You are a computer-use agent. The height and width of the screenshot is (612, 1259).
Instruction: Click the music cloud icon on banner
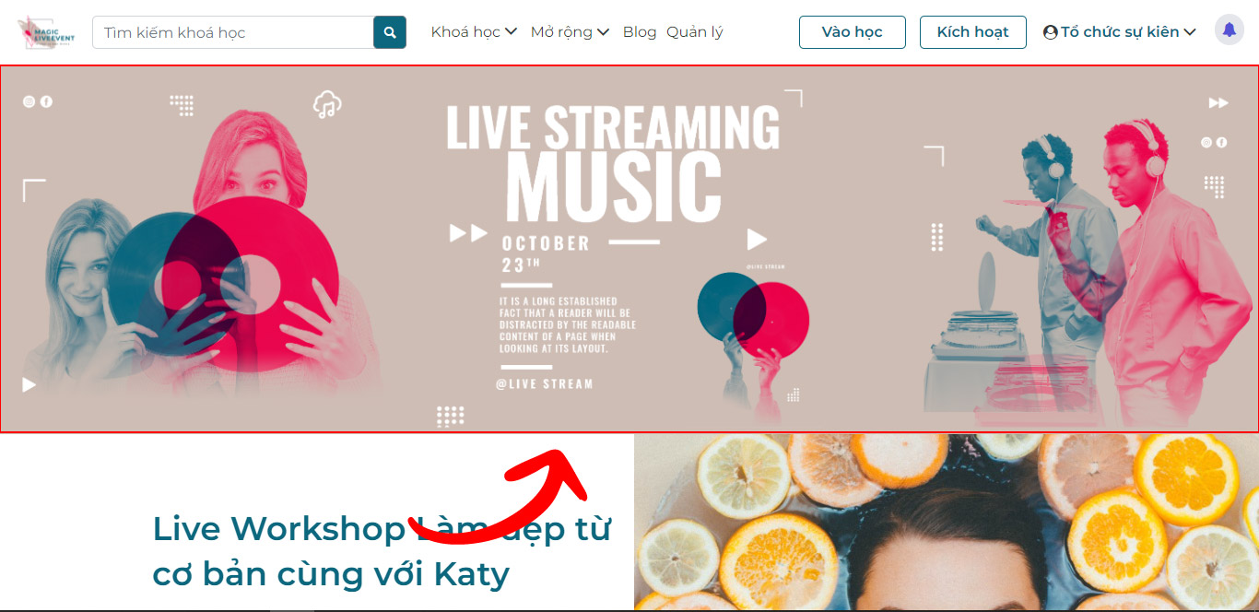(327, 104)
